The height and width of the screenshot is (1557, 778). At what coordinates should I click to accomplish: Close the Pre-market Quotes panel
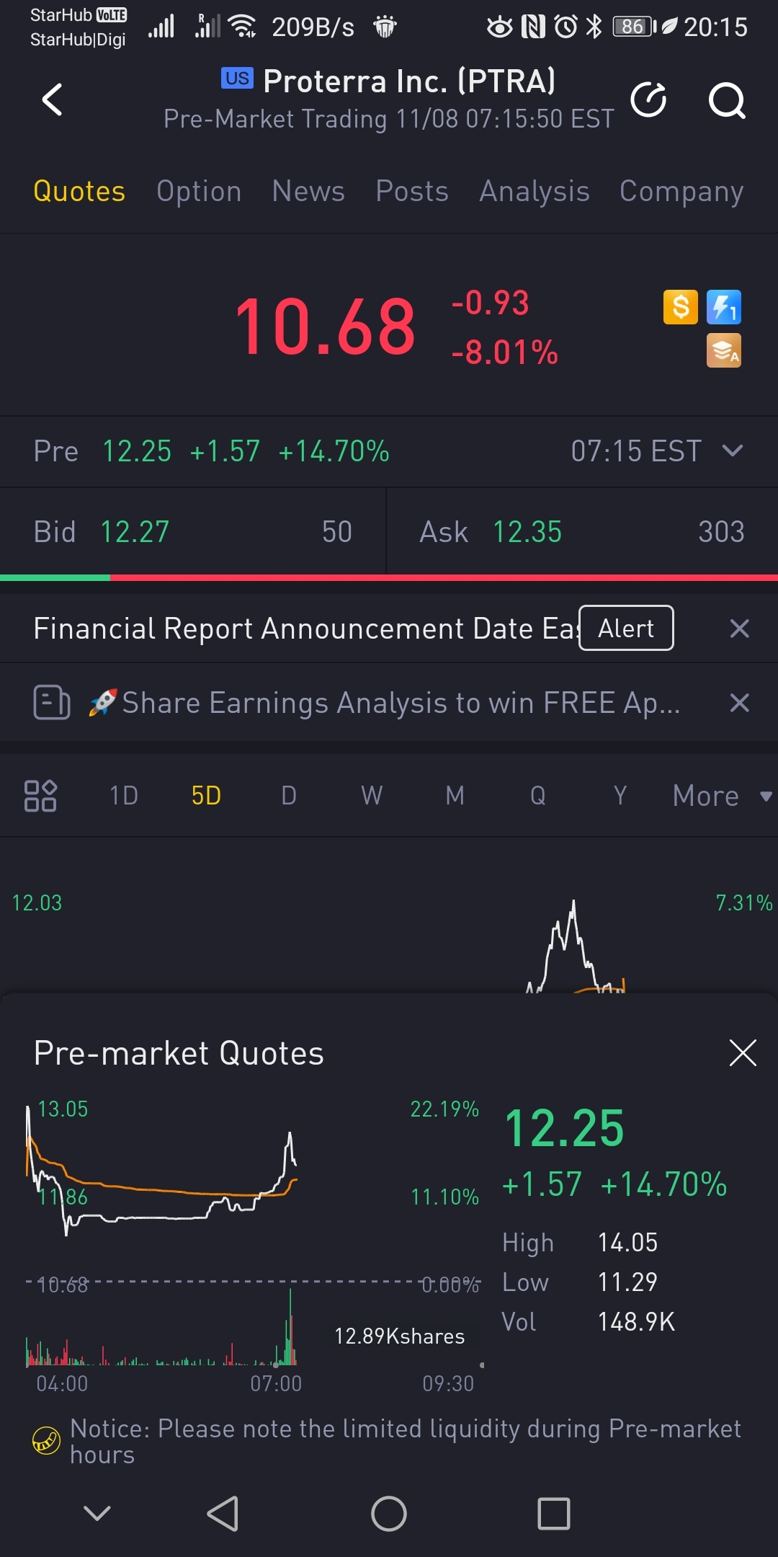pyautogui.click(x=742, y=1053)
